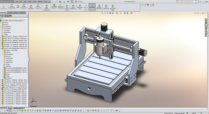
Task: Open the File menu
Action: (17, 1)
